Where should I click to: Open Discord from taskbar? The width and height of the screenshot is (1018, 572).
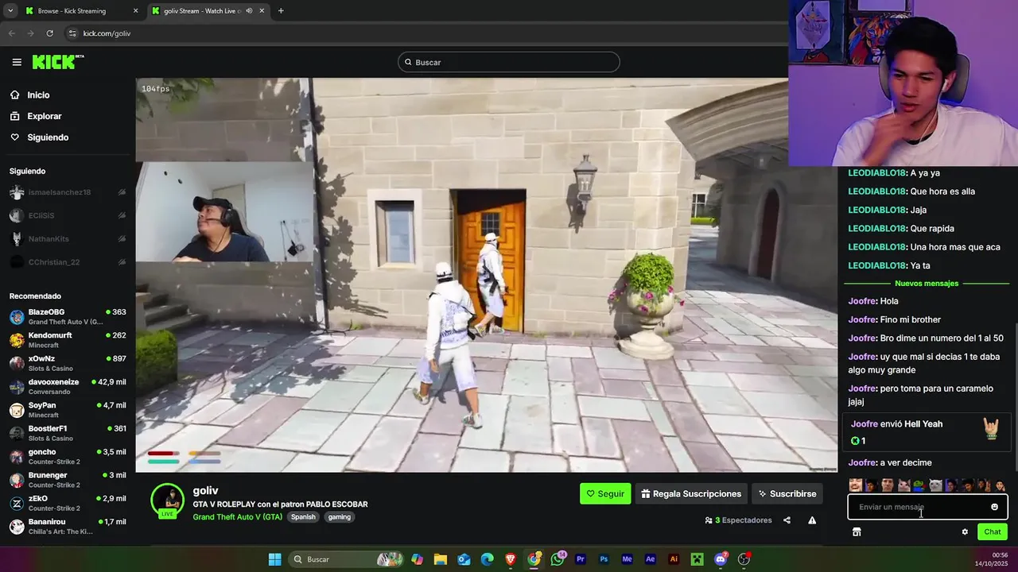coord(721,559)
